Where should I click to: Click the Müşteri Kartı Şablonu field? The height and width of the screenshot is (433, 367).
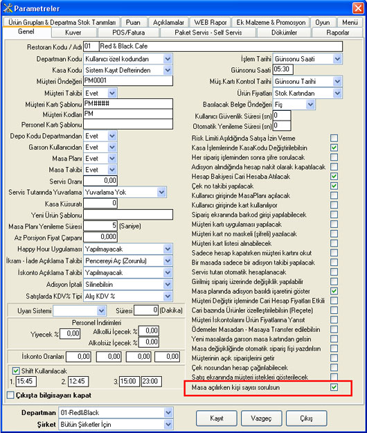click(128, 103)
